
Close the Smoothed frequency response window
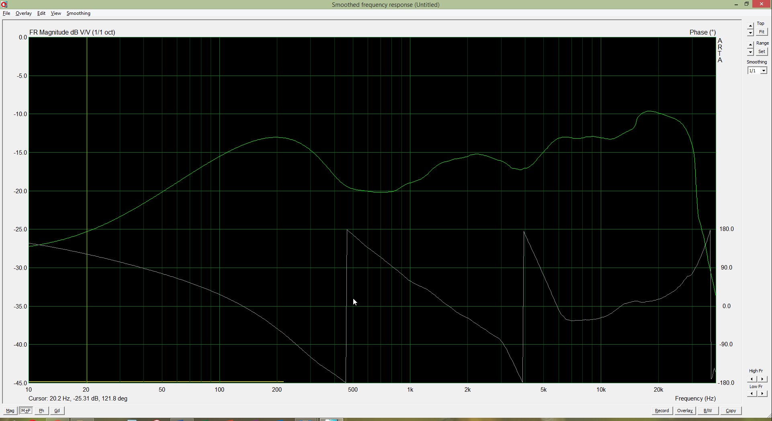coord(762,4)
